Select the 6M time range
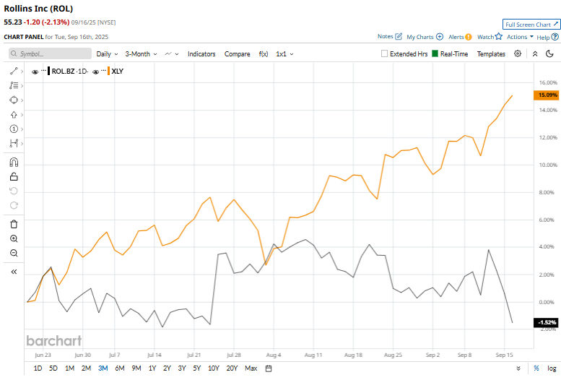561x380 pixels. click(120, 368)
